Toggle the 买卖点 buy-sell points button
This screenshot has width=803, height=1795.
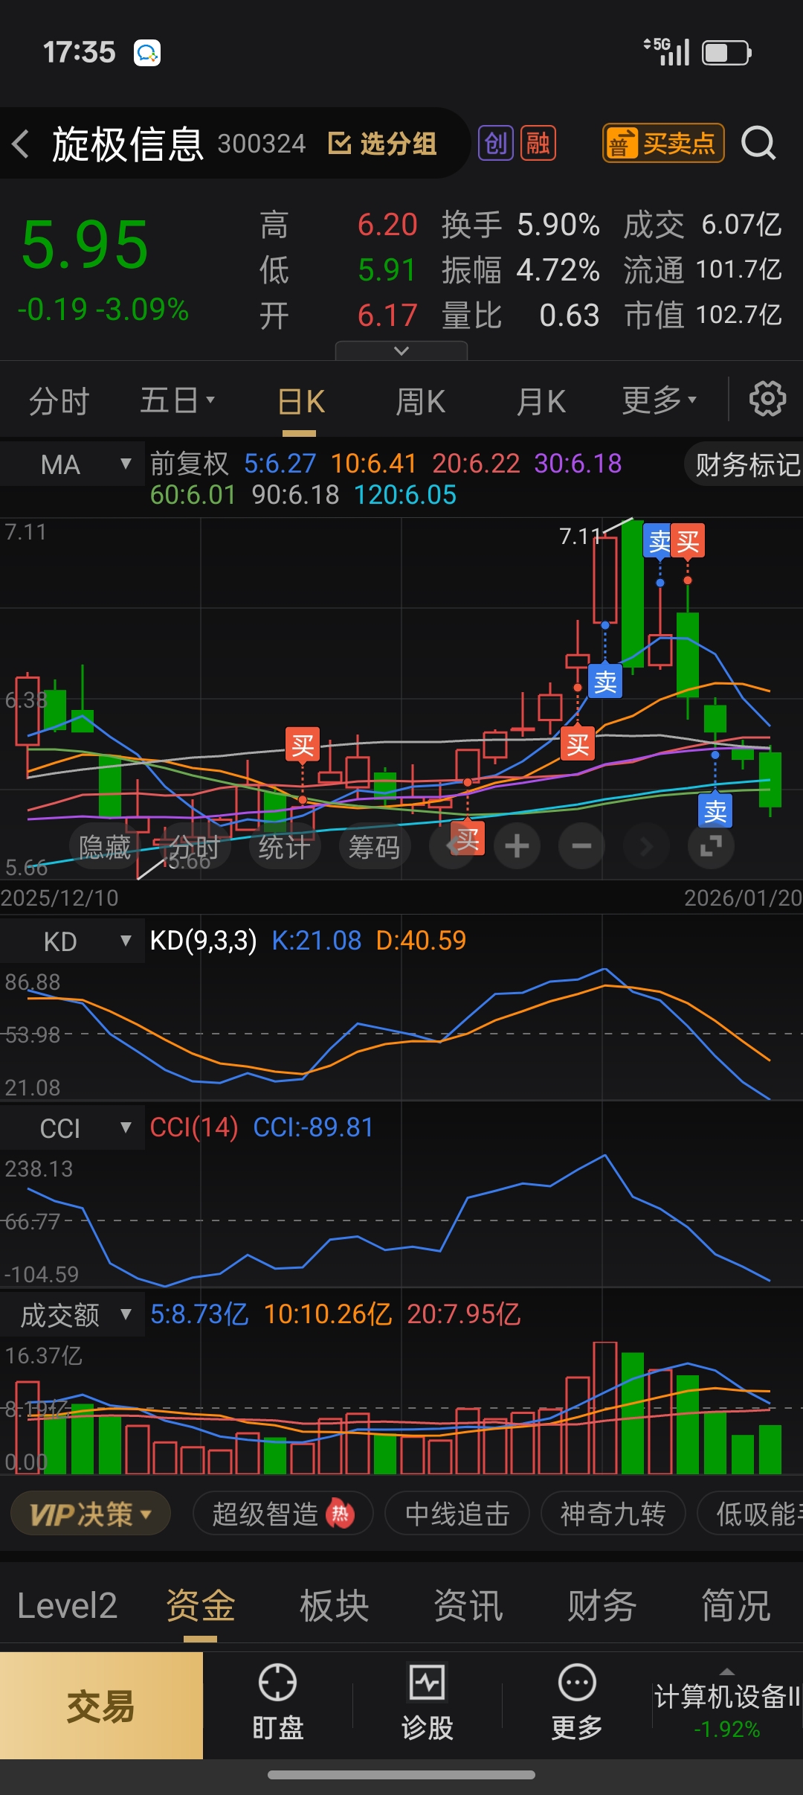[x=662, y=143]
